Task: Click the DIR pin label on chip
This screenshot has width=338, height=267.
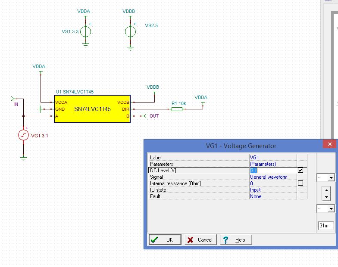Action: pyautogui.click(x=125, y=109)
